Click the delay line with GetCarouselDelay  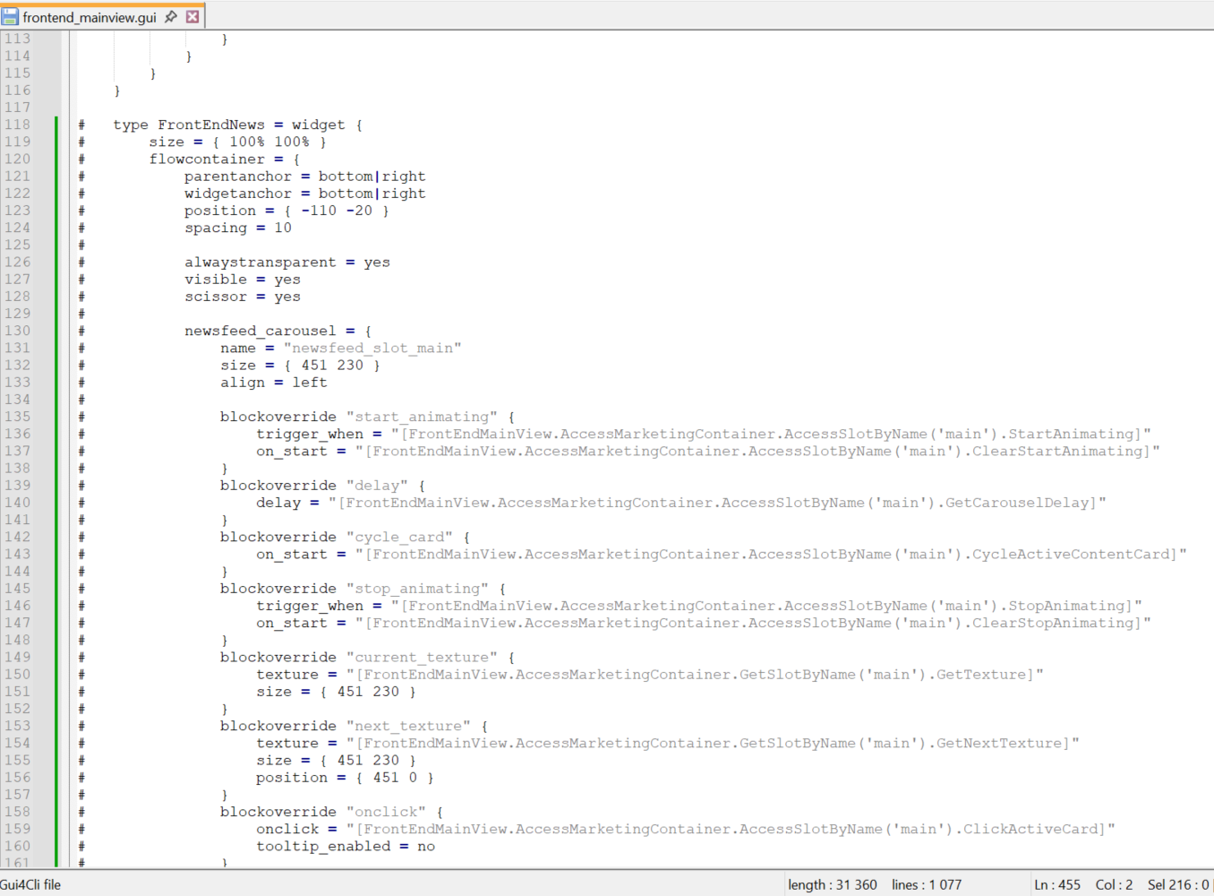681,503
